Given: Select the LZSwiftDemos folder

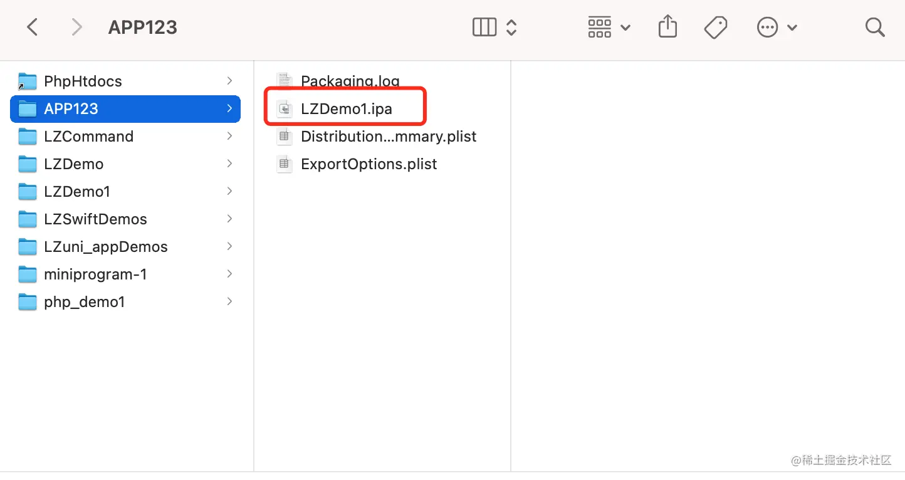Looking at the screenshot, I should coord(95,219).
